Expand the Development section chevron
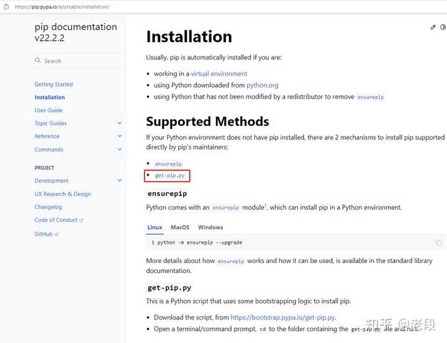This screenshot has height=343, width=447. (120, 180)
